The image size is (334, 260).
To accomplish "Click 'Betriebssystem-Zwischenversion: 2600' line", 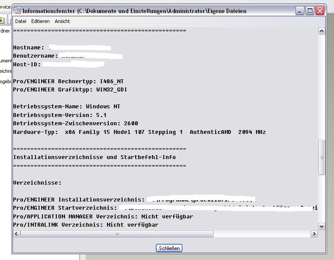I will tap(76, 123).
